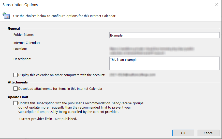Image resolution: width=222 pixels, height=139 pixels.
Task: Click the blurred calendar location URL
Action: pos(152,51)
